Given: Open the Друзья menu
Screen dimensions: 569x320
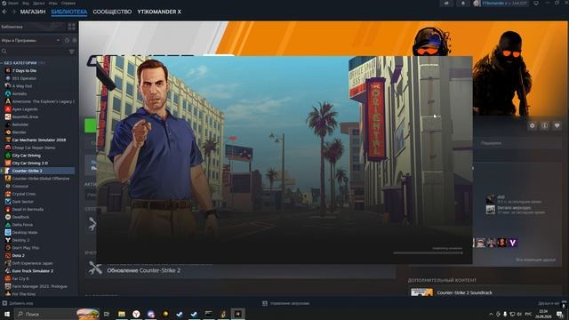Looking at the screenshot, I should 39,3.
